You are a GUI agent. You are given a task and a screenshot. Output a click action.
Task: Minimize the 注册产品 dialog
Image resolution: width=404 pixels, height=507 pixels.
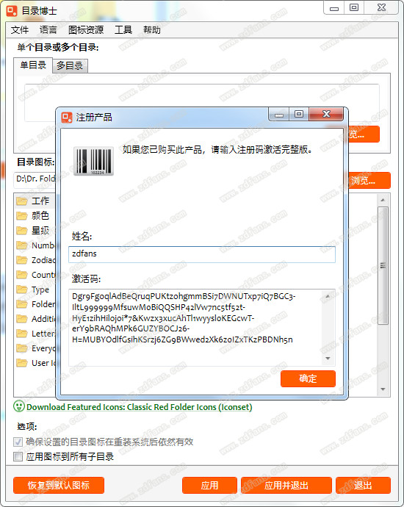pyautogui.click(x=279, y=114)
